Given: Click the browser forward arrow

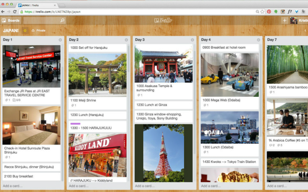Looking at the screenshot, I should coord(9,12).
